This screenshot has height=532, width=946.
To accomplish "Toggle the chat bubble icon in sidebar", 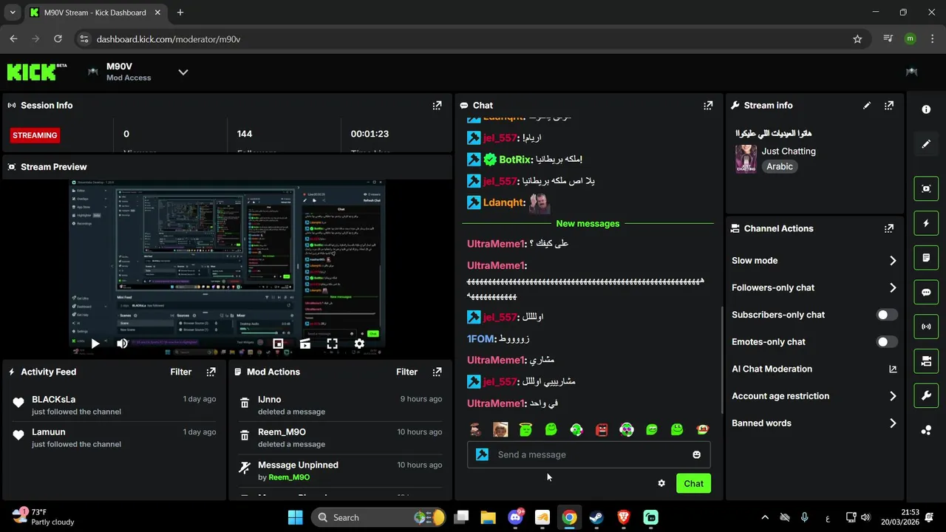I will click(x=926, y=292).
